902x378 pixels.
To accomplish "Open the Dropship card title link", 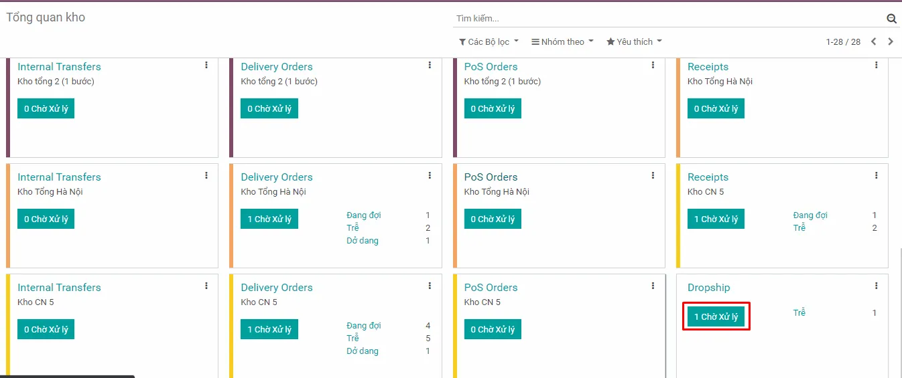I will pyautogui.click(x=708, y=288).
